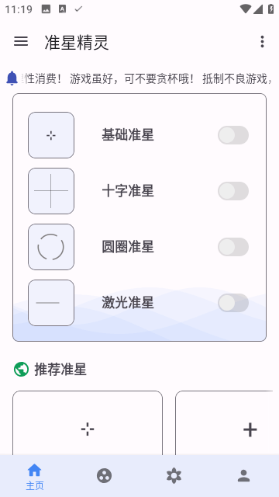Tap the green globe icon beside 推荐准星
The height and width of the screenshot is (497, 279).
[21, 370]
